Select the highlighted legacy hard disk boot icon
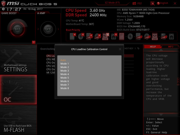The image size is (180, 135). tap(121, 36)
